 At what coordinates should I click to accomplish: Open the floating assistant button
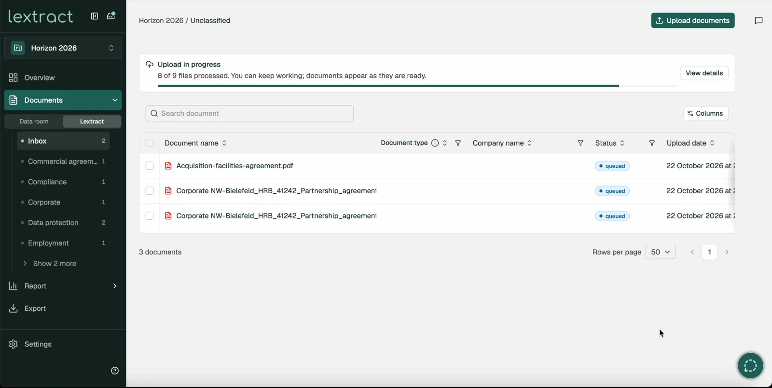(750, 366)
